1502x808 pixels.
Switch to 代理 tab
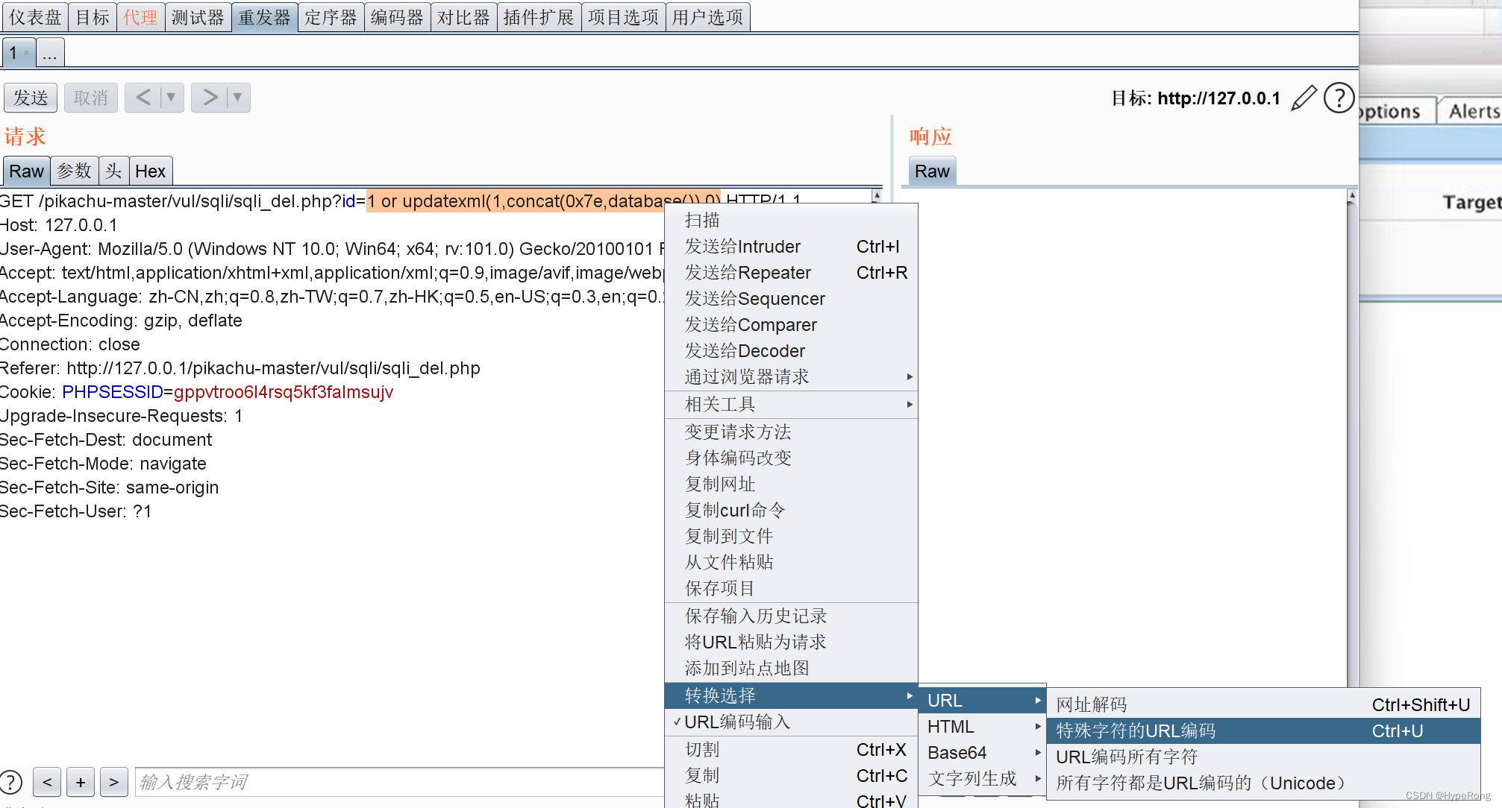click(x=140, y=17)
